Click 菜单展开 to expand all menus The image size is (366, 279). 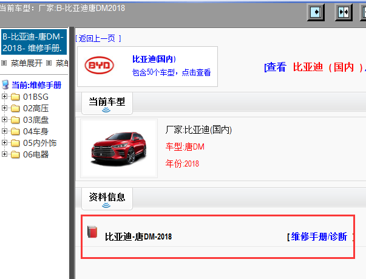26,63
